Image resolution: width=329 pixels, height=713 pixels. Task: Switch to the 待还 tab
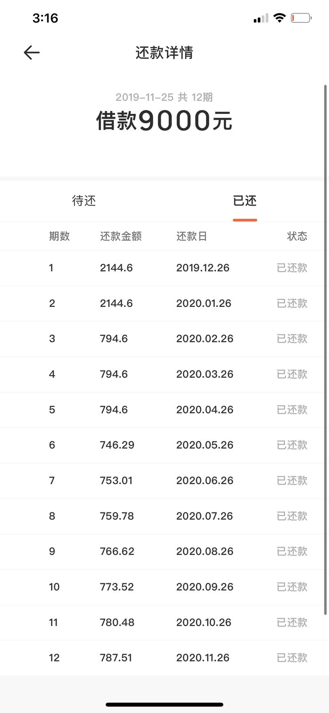84,201
